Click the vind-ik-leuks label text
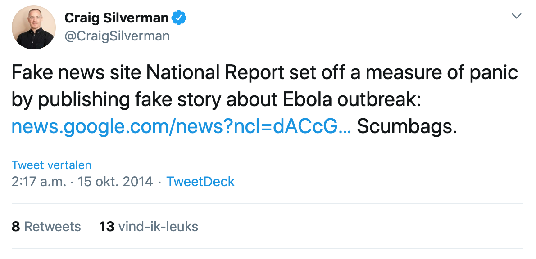The width and height of the screenshot is (536, 259). (x=158, y=226)
